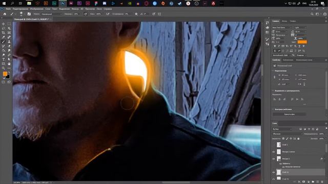
Task: Click delete layer trash icon
Action: [322, 182]
